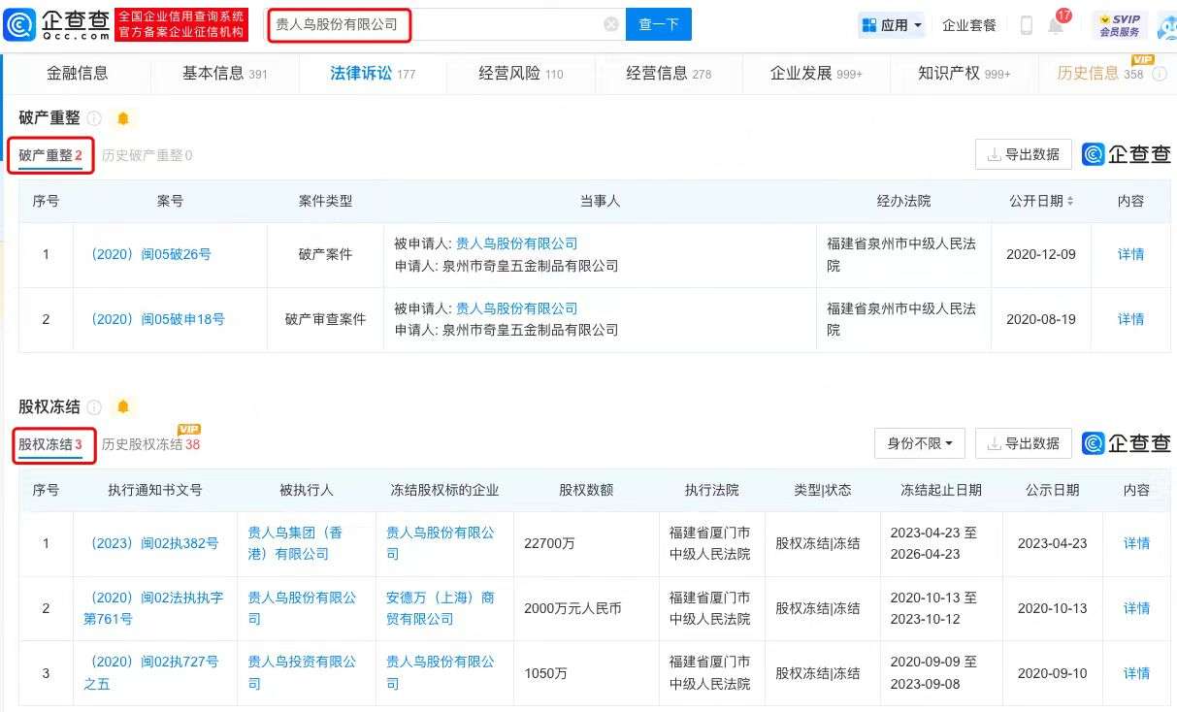Image resolution: width=1177 pixels, height=712 pixels.
Task: Open case link (2020)闽05破26号
Action: (x=150, y=254)
